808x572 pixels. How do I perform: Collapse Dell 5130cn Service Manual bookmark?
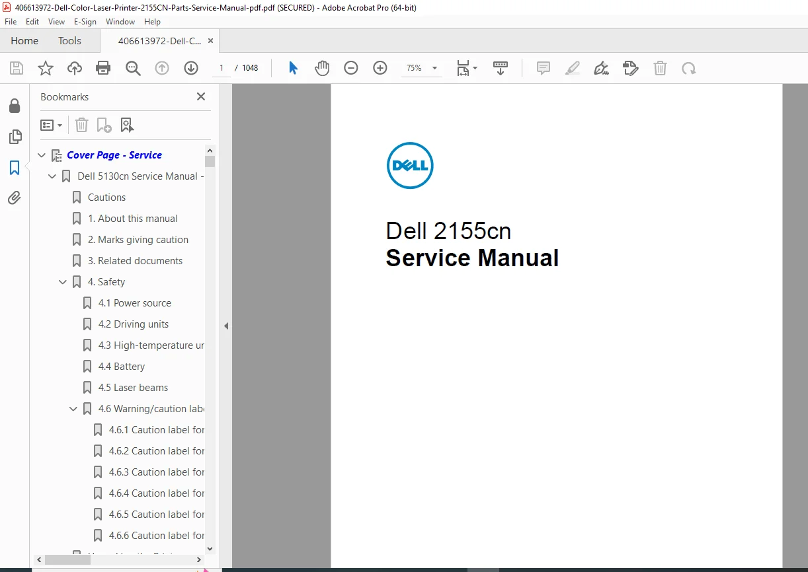[52, 176]
